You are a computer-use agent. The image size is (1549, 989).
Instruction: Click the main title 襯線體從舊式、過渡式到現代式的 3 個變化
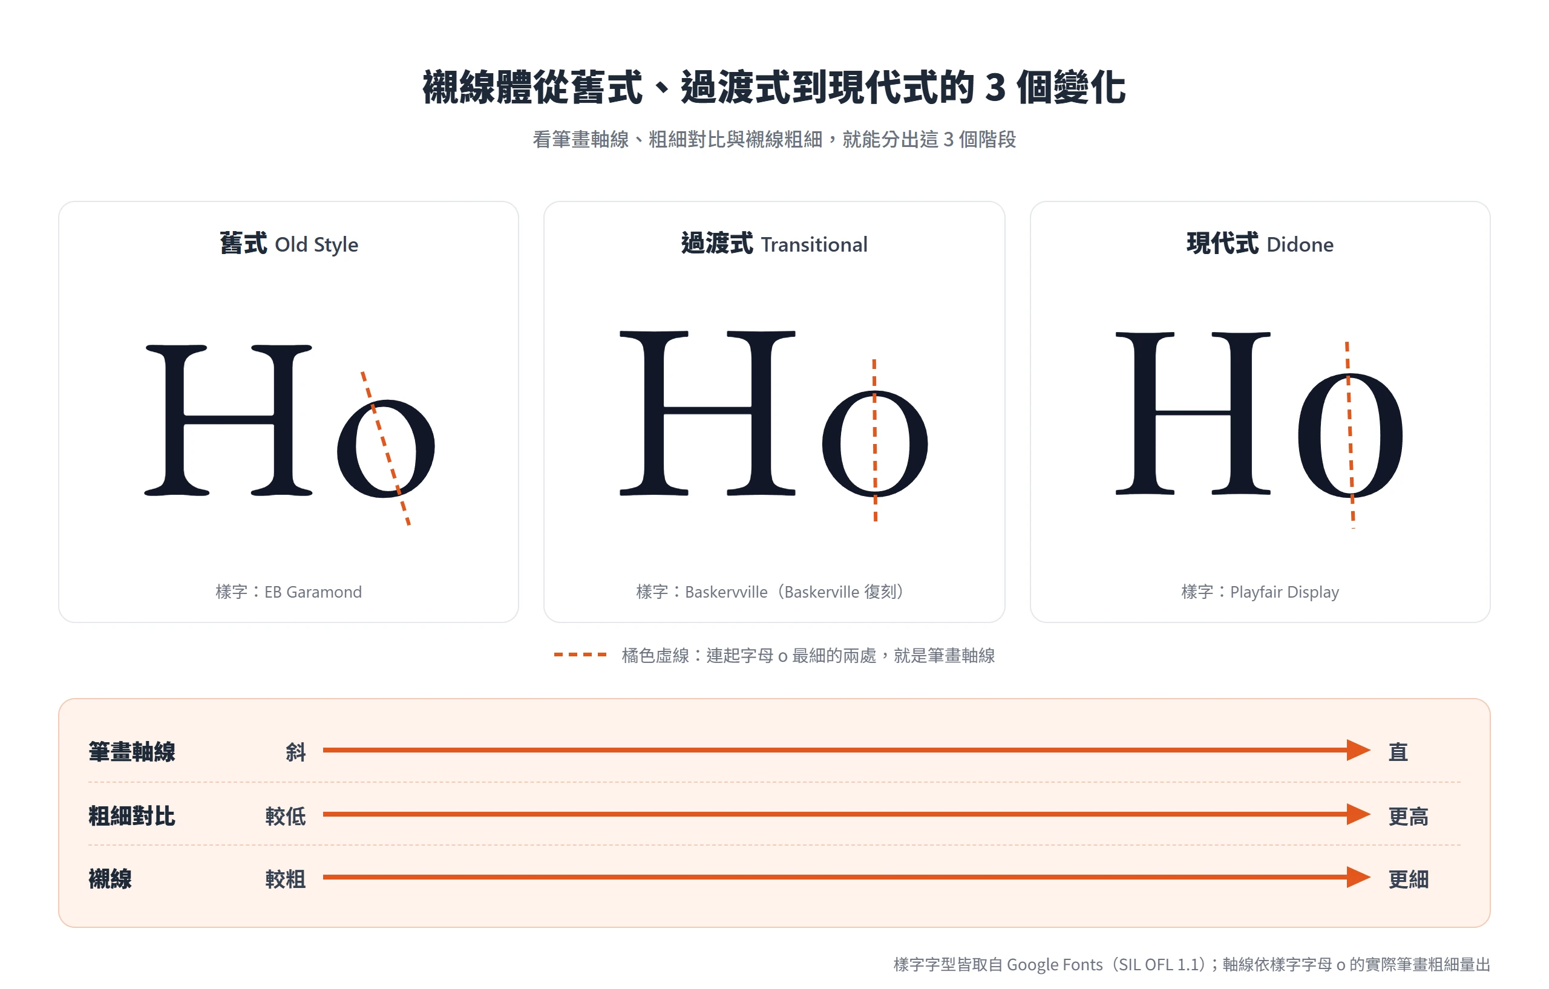pos(774,88)
